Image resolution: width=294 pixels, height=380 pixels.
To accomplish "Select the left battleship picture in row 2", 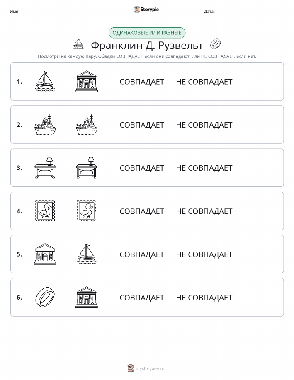I will coord(45,125).
